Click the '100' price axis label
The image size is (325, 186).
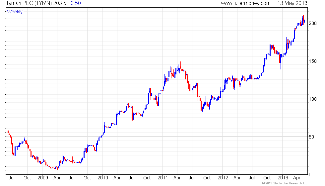(x=313, y=99)
